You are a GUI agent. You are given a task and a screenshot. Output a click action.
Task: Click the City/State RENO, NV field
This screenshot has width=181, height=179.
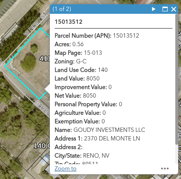pos(82,156)
